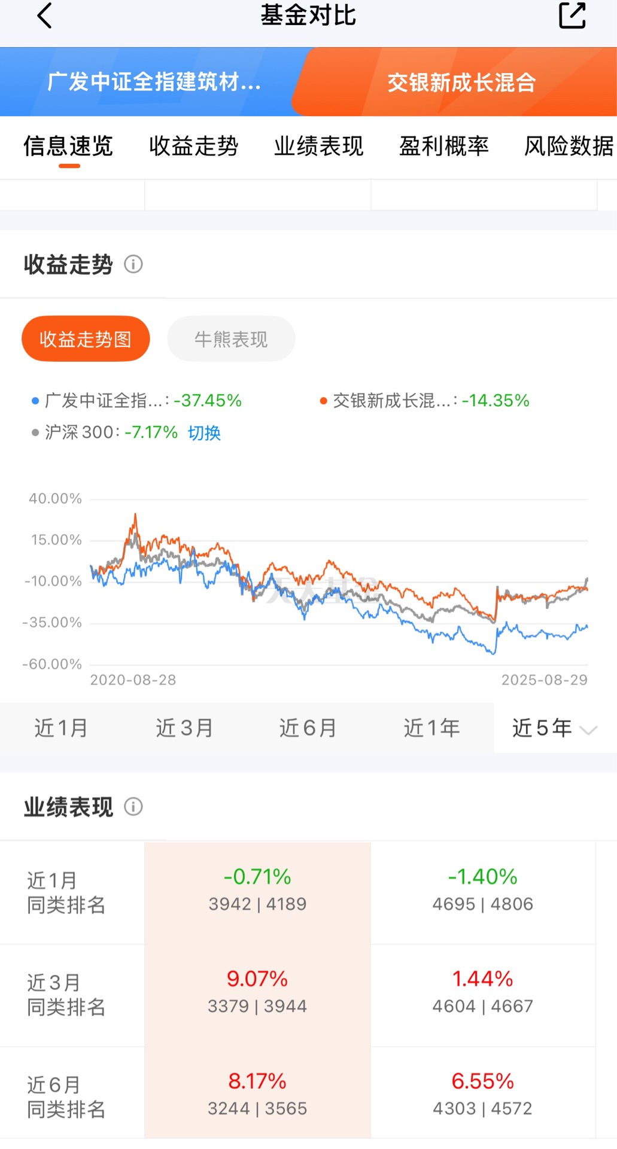Viewport: 617px width, 1149px height.
Task: Open the 业绩表现 tab
Action: pos(318,146)
